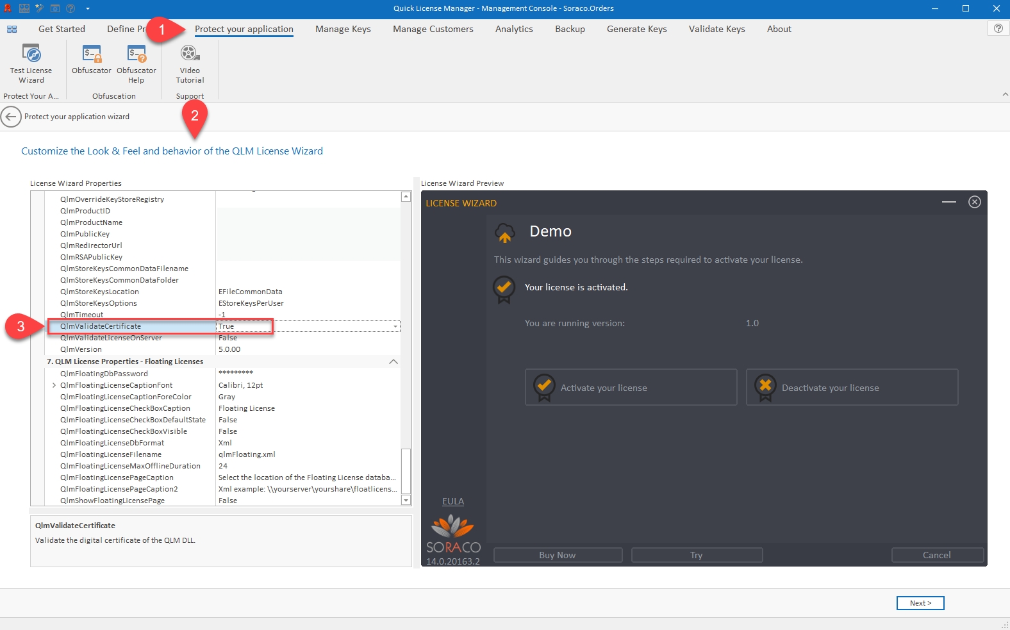The image size is (1010, 630).
Task: Collapse the Floating Licenses properties section
Action: pos(393,361)
